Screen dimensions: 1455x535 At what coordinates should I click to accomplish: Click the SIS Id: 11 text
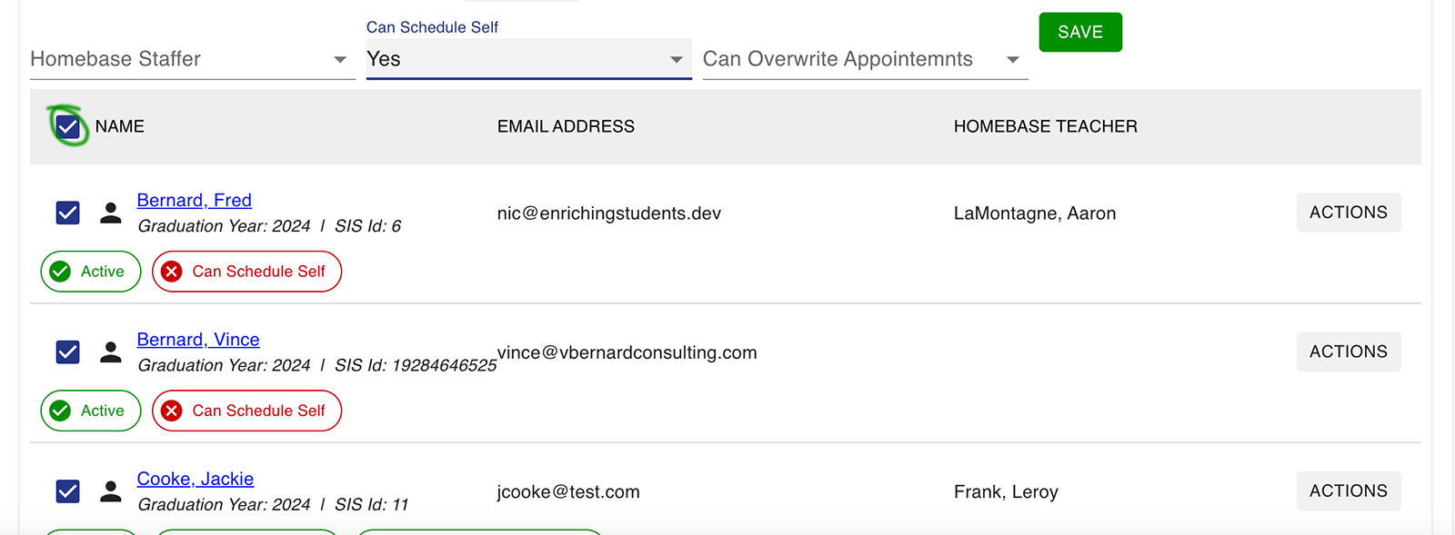point(372,504)
